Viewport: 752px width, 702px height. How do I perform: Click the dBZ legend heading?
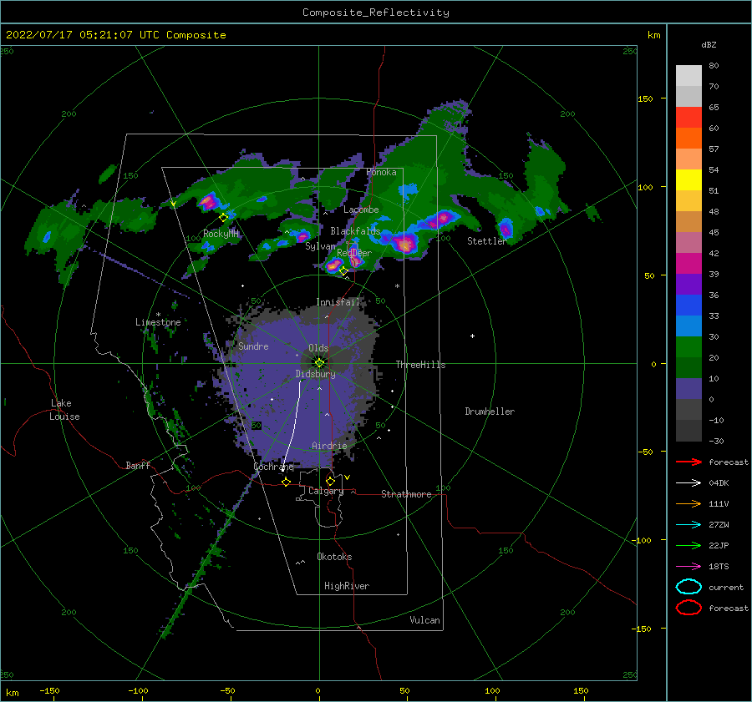[x=709, y=44]
